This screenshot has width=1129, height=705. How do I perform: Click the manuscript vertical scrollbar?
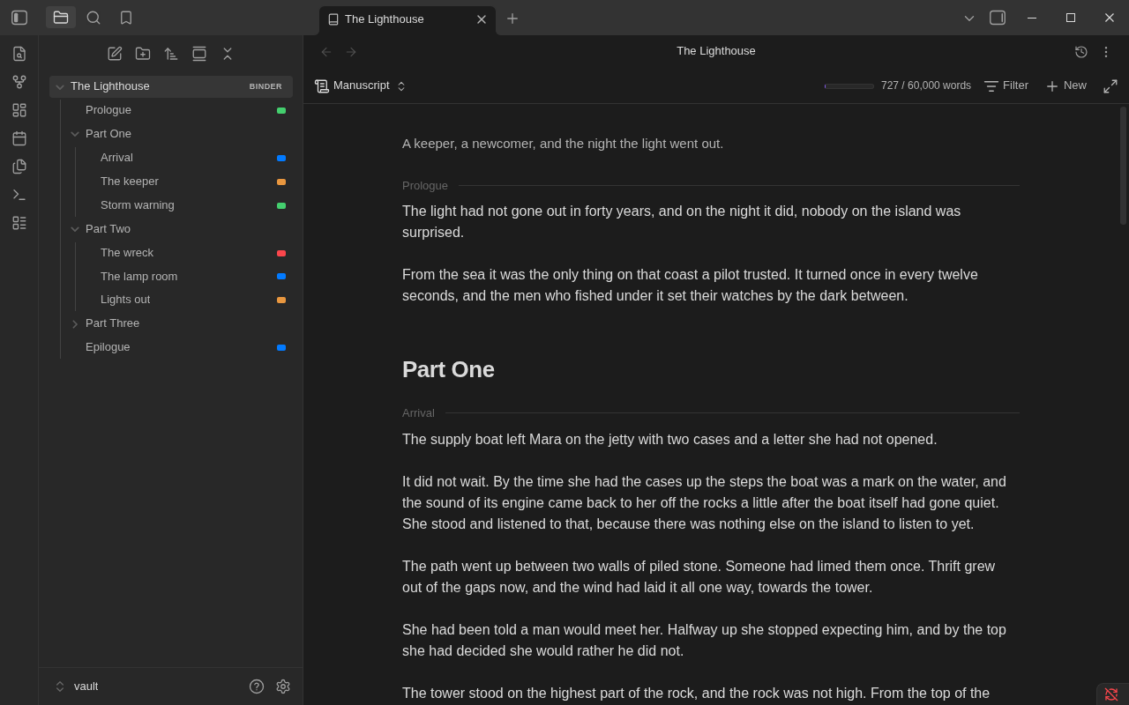pos(1123,166)
